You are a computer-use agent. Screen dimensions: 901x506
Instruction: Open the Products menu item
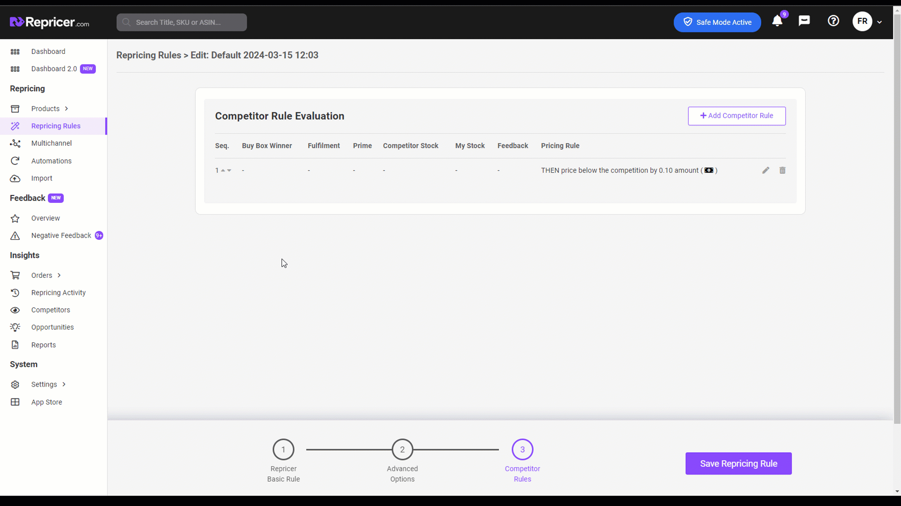(x=46, y=109)
